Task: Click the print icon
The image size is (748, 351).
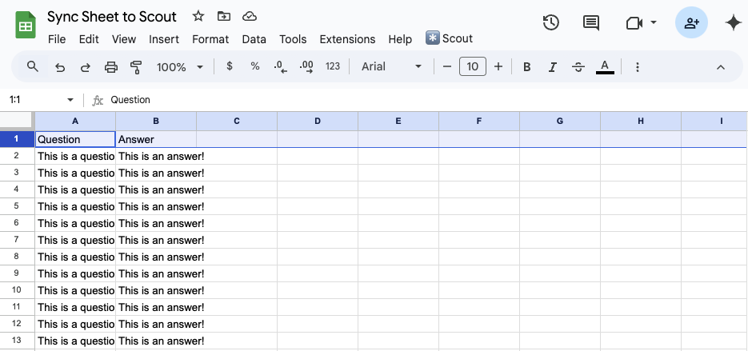Action: [x=111, y=67]
